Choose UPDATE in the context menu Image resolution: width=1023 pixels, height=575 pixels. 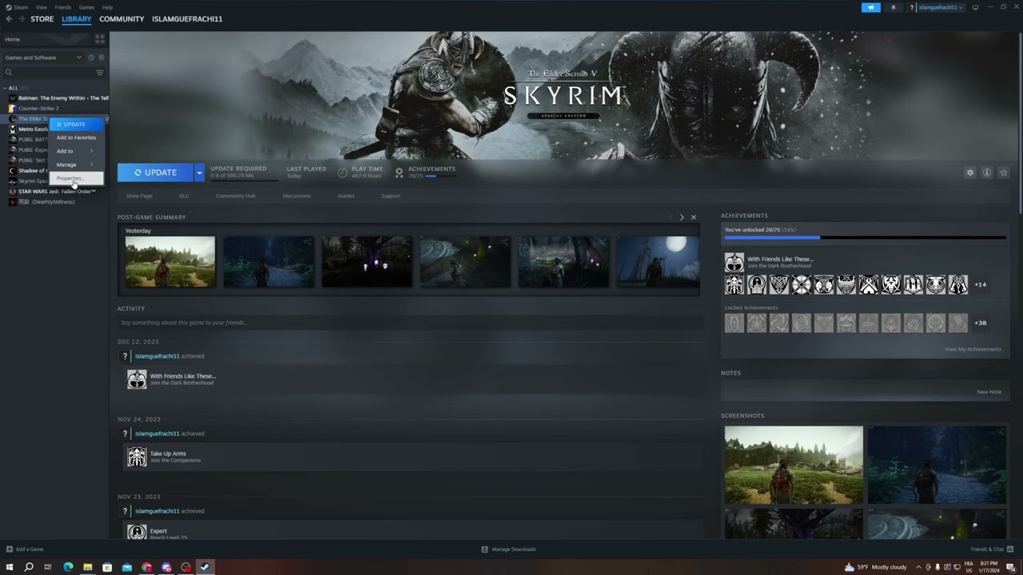77,125
